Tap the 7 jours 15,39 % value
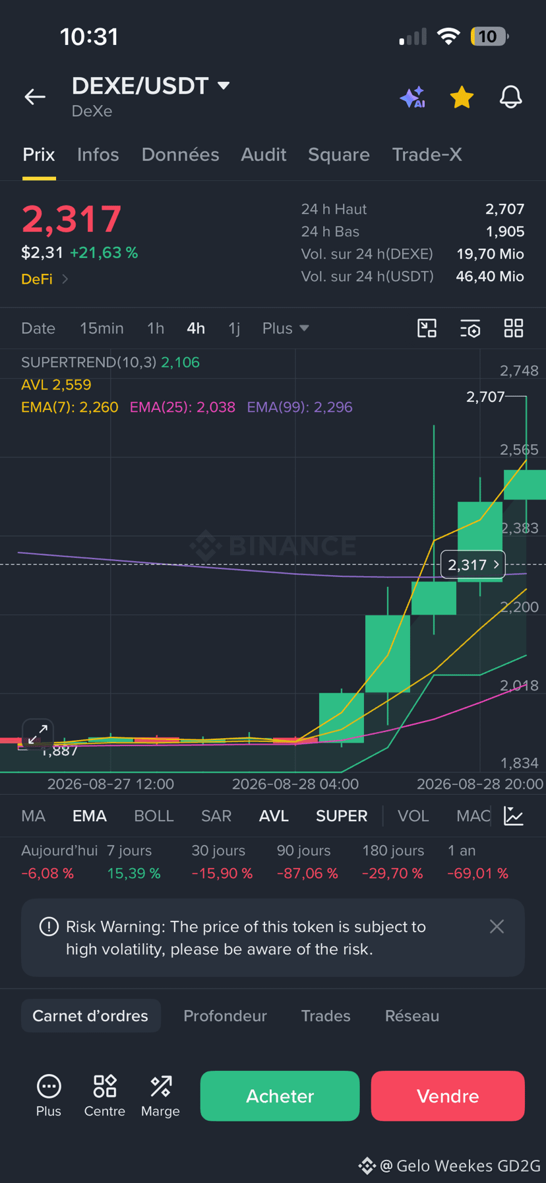 134,873
